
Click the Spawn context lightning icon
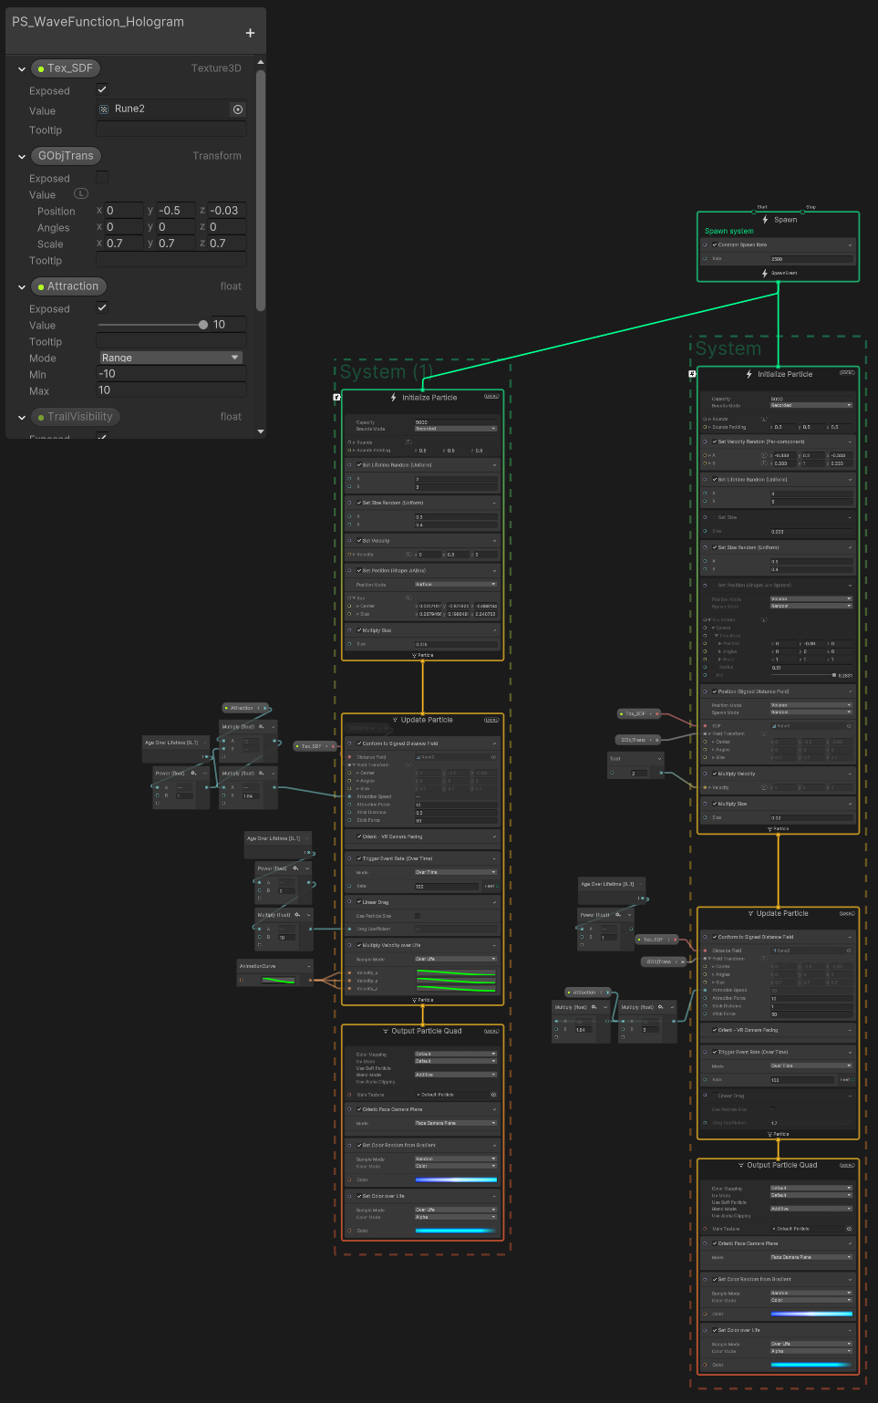(765, 220)
